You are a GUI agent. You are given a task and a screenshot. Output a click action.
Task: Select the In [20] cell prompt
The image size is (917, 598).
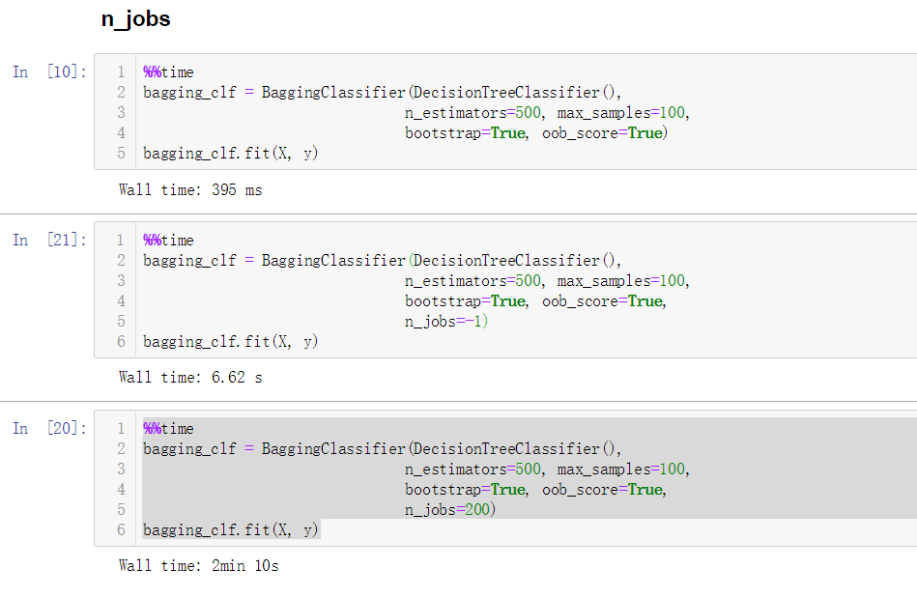[49, 428]
